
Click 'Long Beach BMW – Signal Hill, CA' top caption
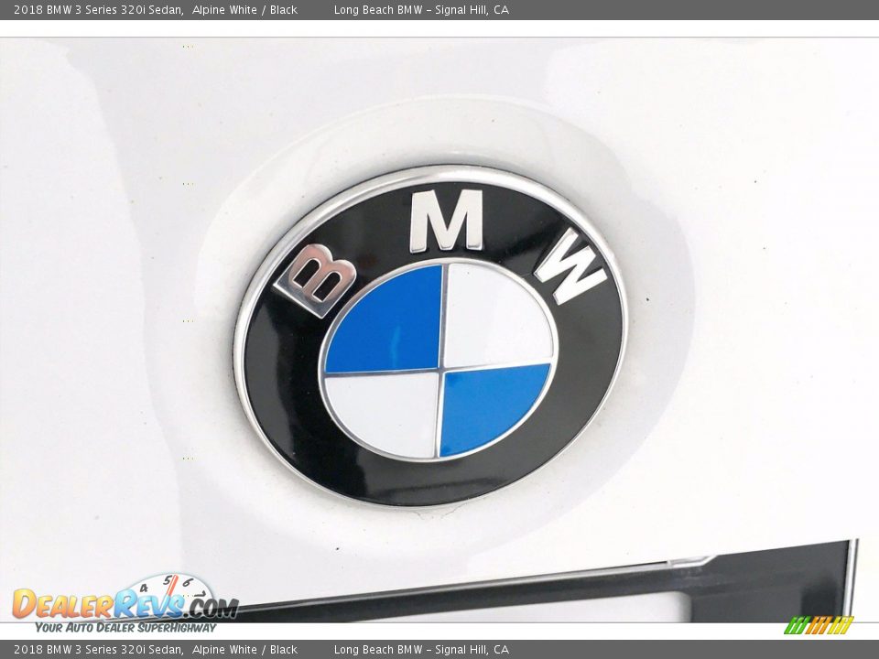tap(421, 9)
